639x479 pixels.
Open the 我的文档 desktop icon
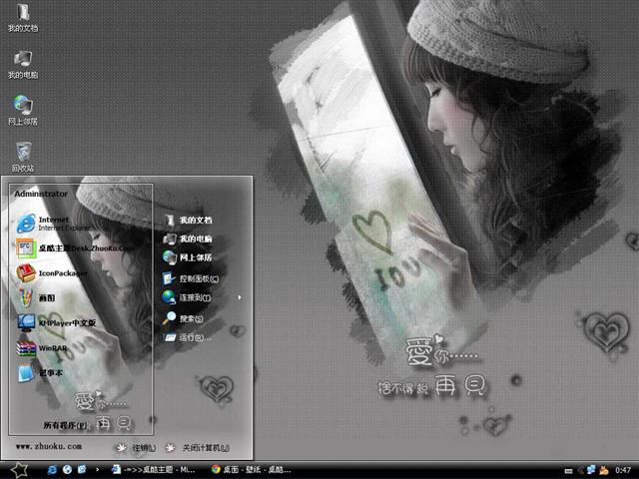click(x=23, y=17)
